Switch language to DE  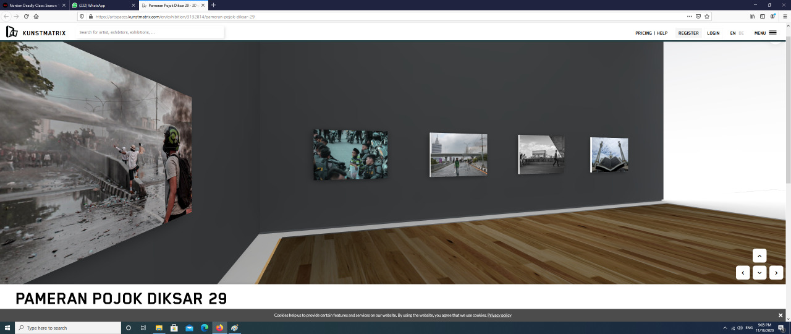click(x=742, y=33)
